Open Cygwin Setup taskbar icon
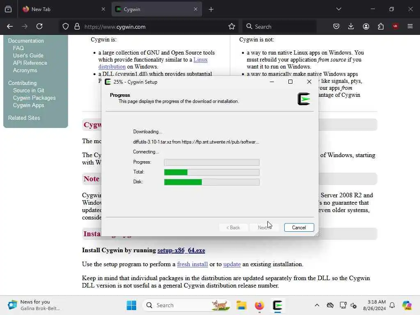Viewport: 420px width, 315px height. (x=278, y=305)
